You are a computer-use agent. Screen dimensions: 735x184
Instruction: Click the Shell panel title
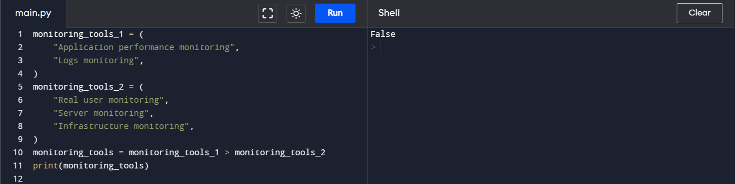389,13
